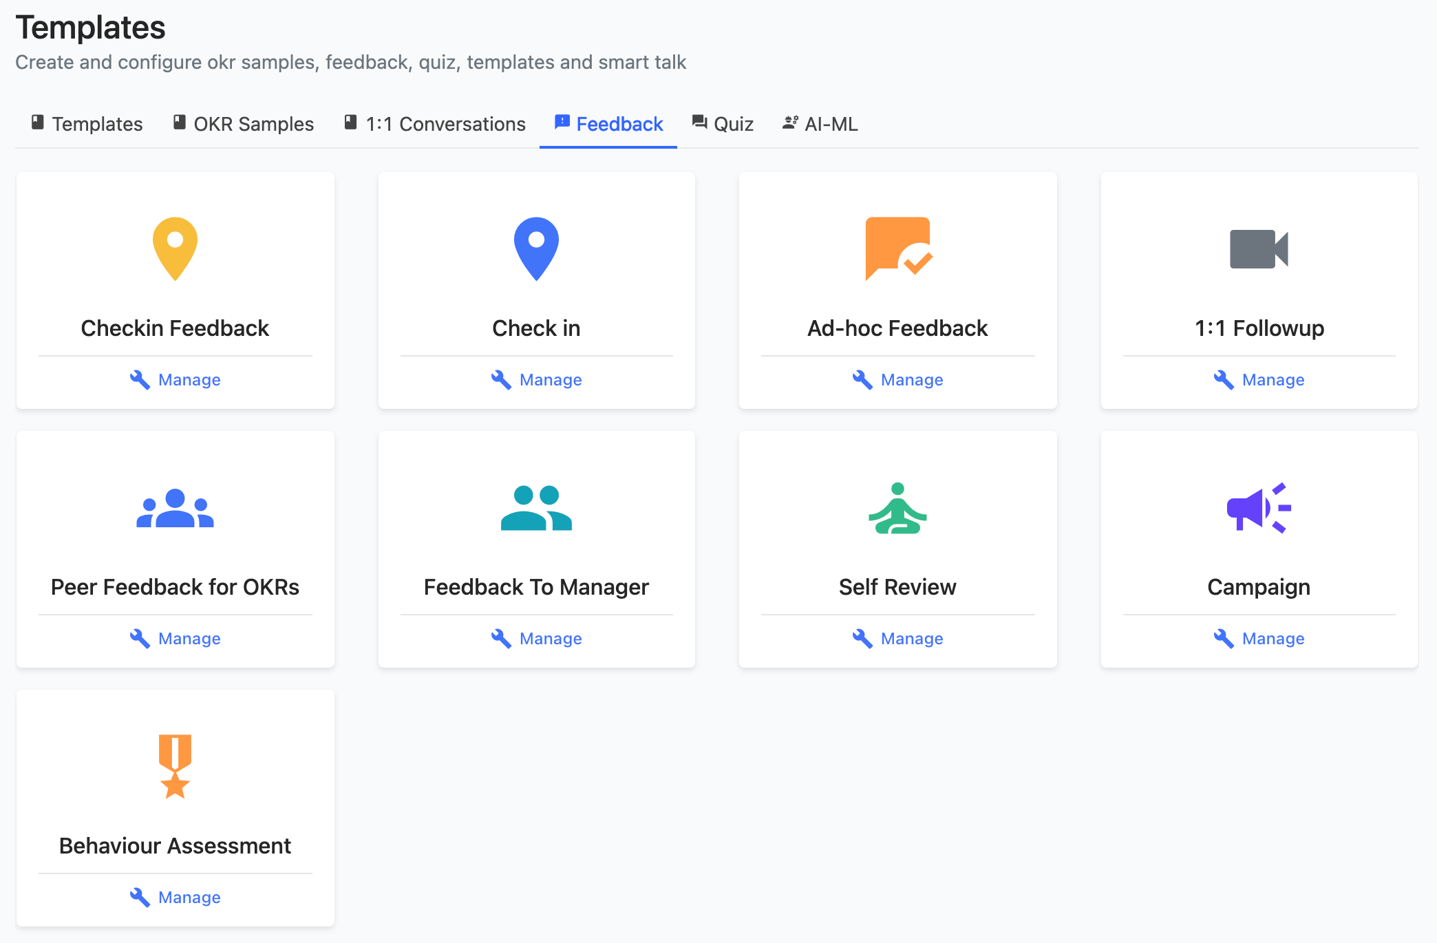Switch to the Templates tab

[87, 124]
